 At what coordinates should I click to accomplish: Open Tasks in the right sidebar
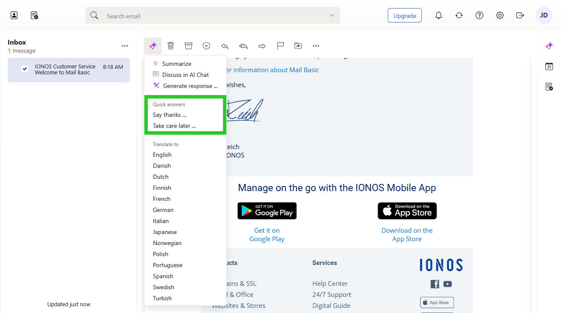pyautogui.click(x=549, y=87)
